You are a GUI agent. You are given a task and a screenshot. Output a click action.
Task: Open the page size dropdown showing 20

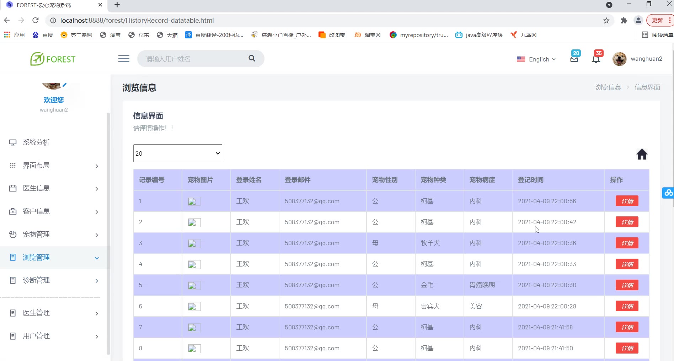pyautogui.click(x=178, y=153)
